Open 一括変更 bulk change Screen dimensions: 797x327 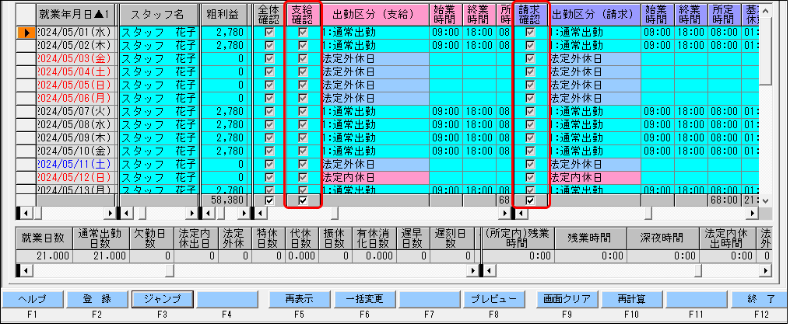(364, 299)
